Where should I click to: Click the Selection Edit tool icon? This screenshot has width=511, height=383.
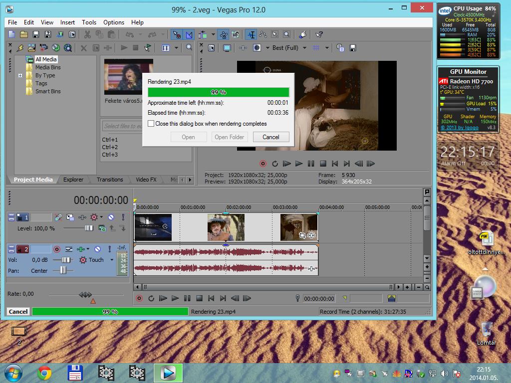pos(275,34)
